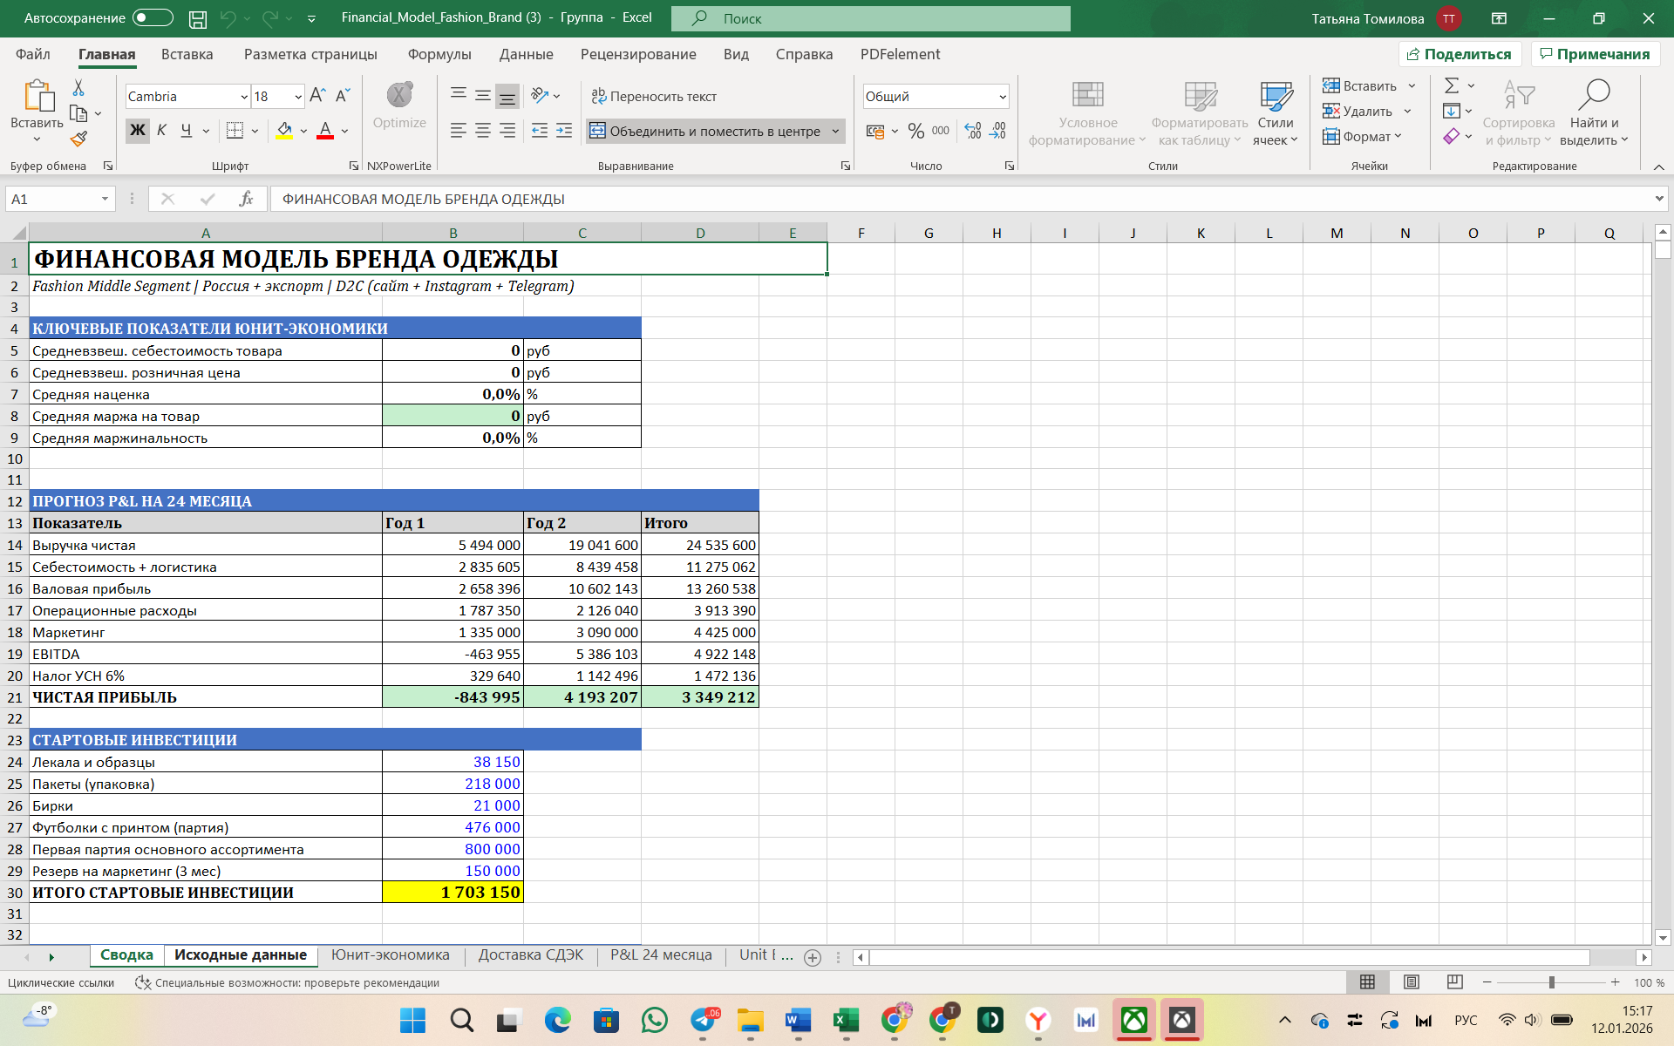
Task: Expand the number format dropdown Общий
Action: click(x=1003, y=97)
